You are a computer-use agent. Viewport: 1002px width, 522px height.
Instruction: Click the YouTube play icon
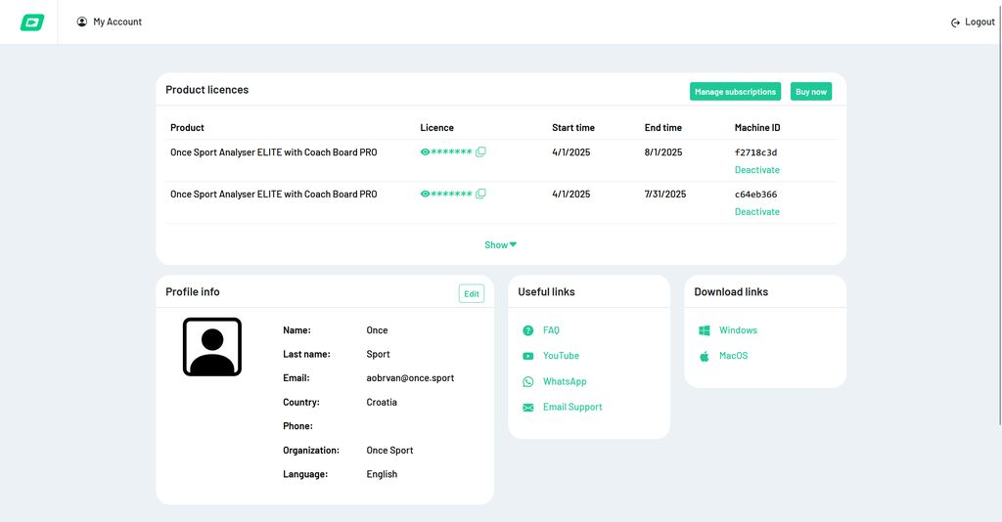tap(527, 356)
